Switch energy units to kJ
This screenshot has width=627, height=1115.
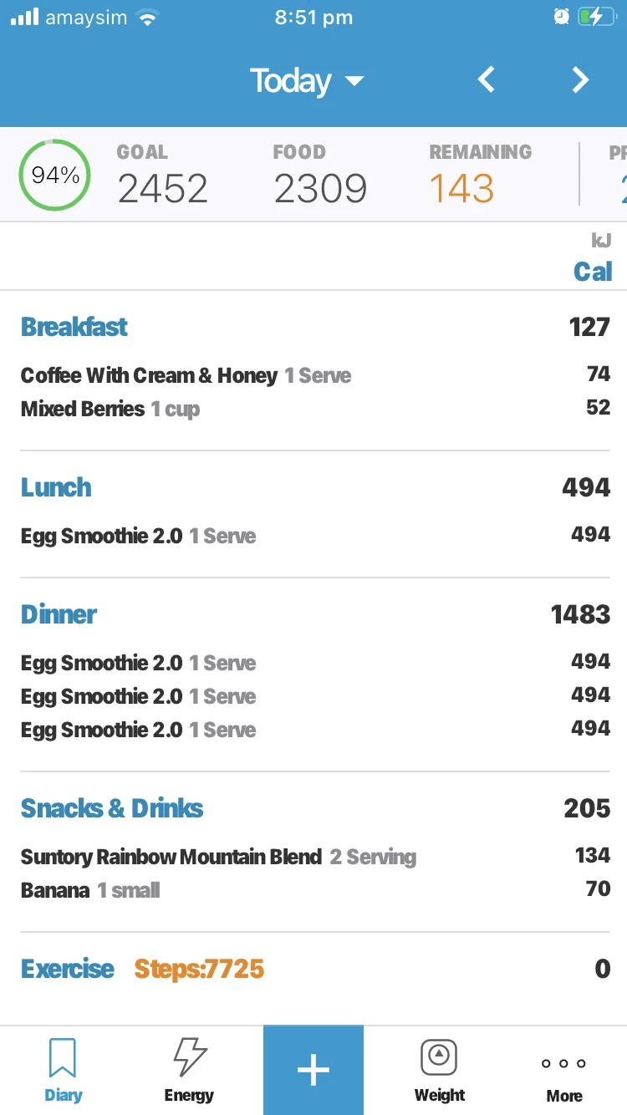click(x=601, y=241)
